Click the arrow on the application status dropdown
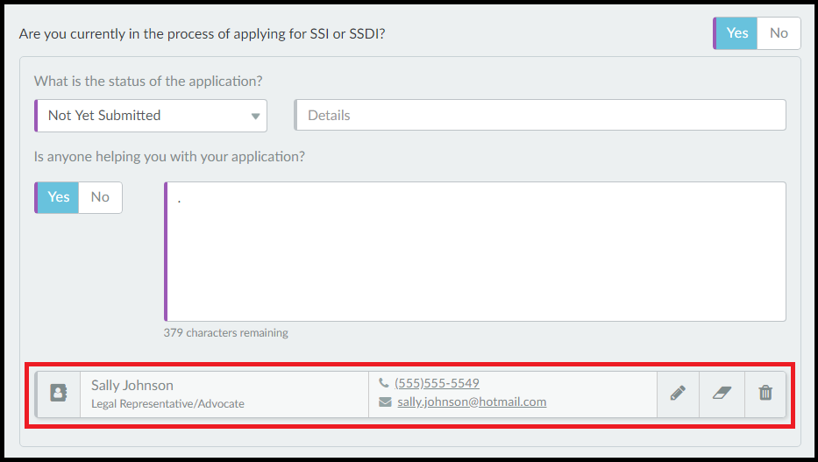Viewport: 818px width, 462px height. point(255,116)
